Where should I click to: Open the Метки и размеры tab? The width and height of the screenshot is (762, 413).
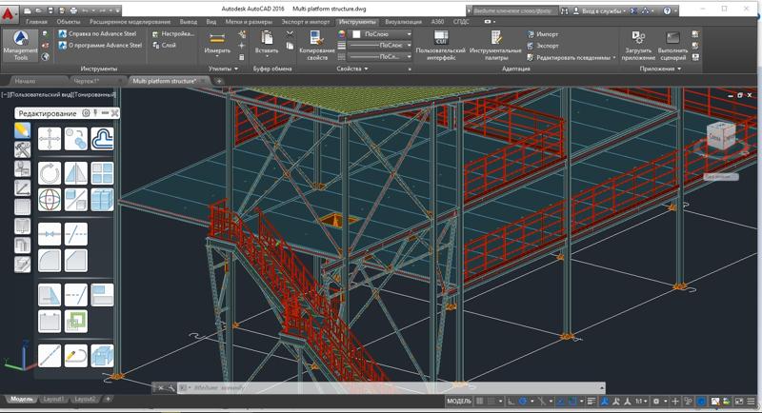[x=249, y=22]
